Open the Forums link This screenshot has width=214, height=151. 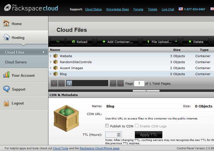point(138,9)
